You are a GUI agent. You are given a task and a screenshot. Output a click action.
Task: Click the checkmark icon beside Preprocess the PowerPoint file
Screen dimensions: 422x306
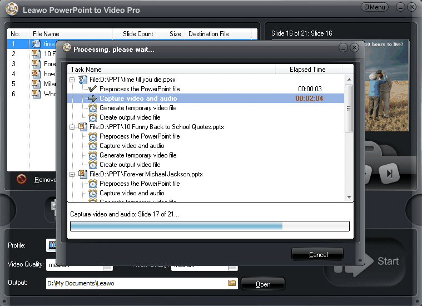click(x=92, y=89)
